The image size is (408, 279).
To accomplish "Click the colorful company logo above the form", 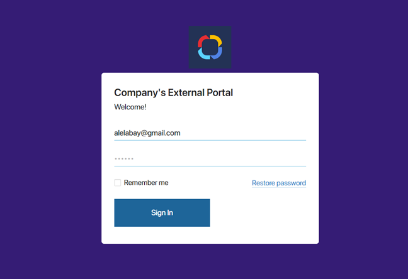I will [x=210, y=47].
